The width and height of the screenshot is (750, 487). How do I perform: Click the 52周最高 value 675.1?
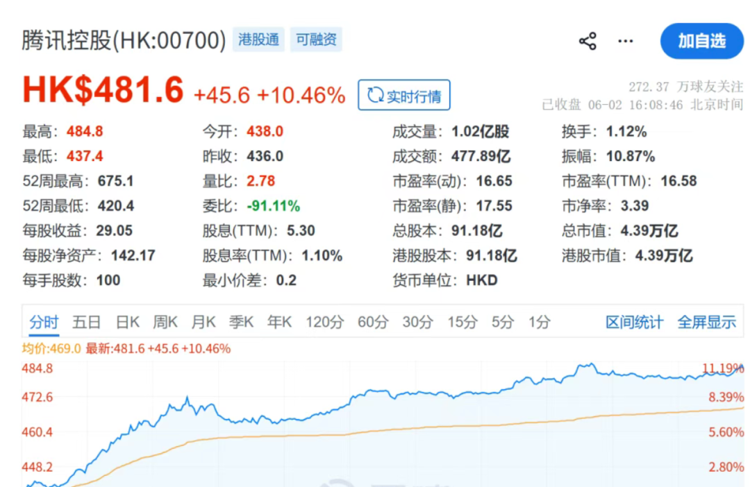[116, 181]
